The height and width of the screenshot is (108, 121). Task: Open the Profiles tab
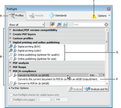click(x=17, y=16)
